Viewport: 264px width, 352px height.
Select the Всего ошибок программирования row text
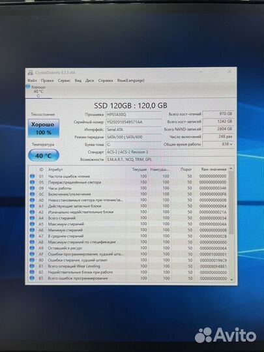coord(78,278)
